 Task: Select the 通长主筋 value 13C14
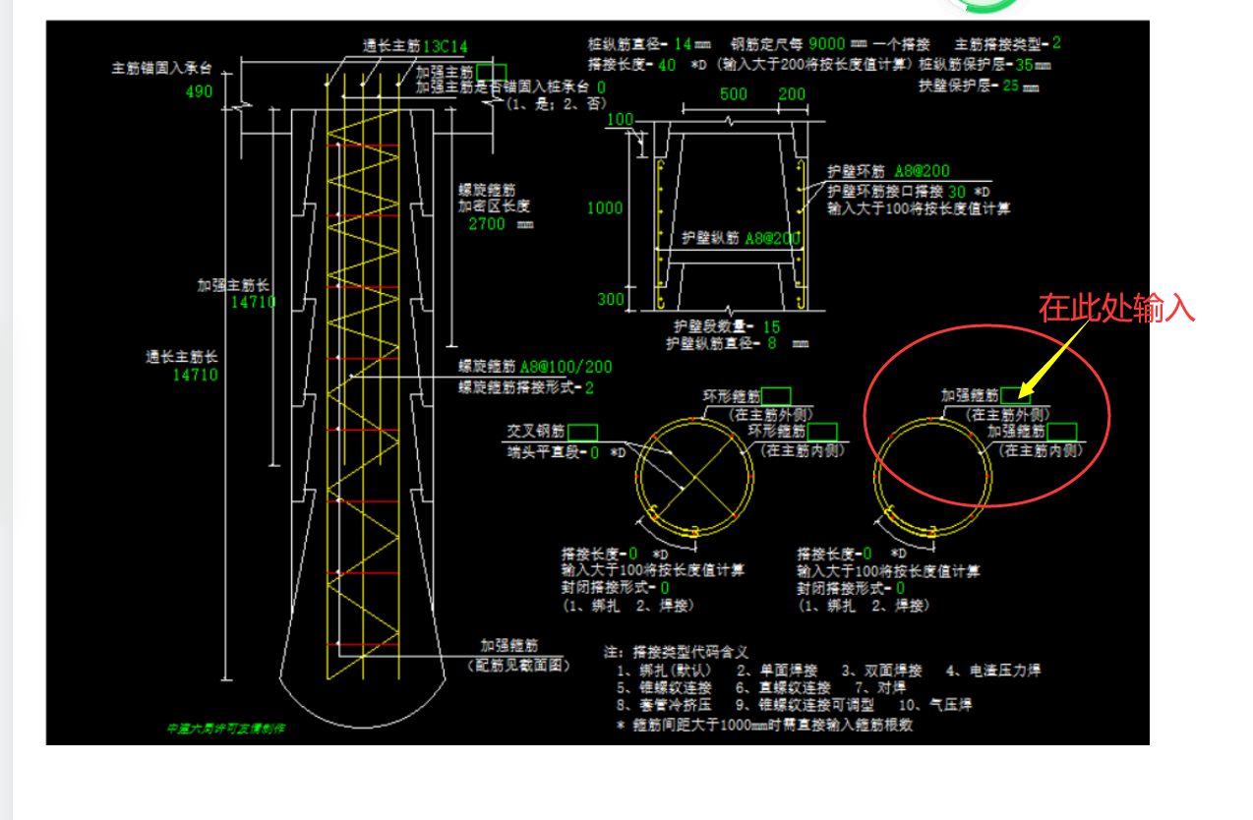(x=446, y=46)
